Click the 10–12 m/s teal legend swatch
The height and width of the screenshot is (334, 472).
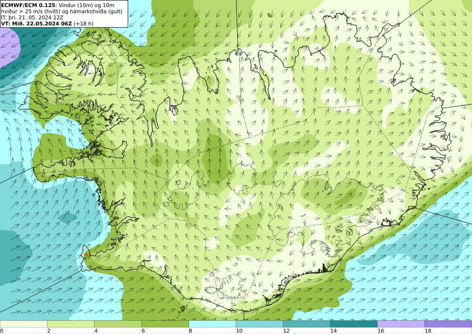pyautogui.click(x=260, y=324)
